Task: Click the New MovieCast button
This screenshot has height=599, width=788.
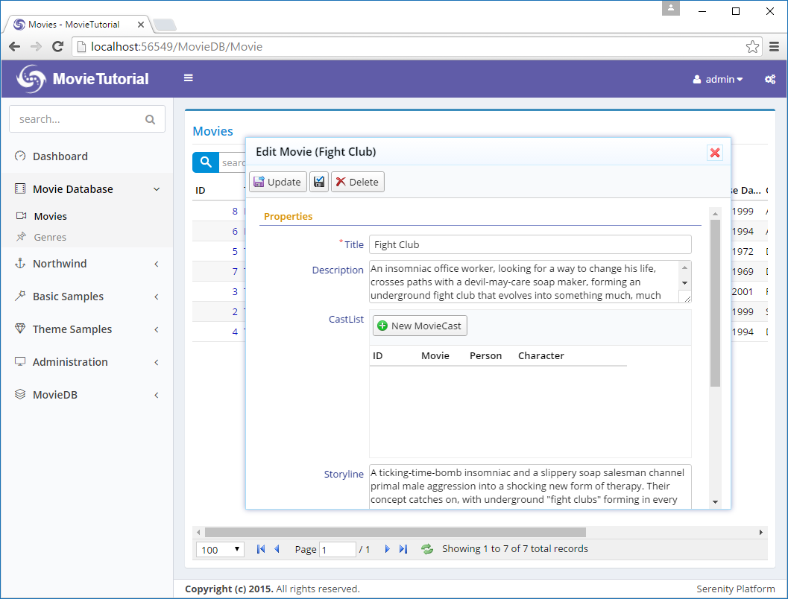Action: (420, 326)
